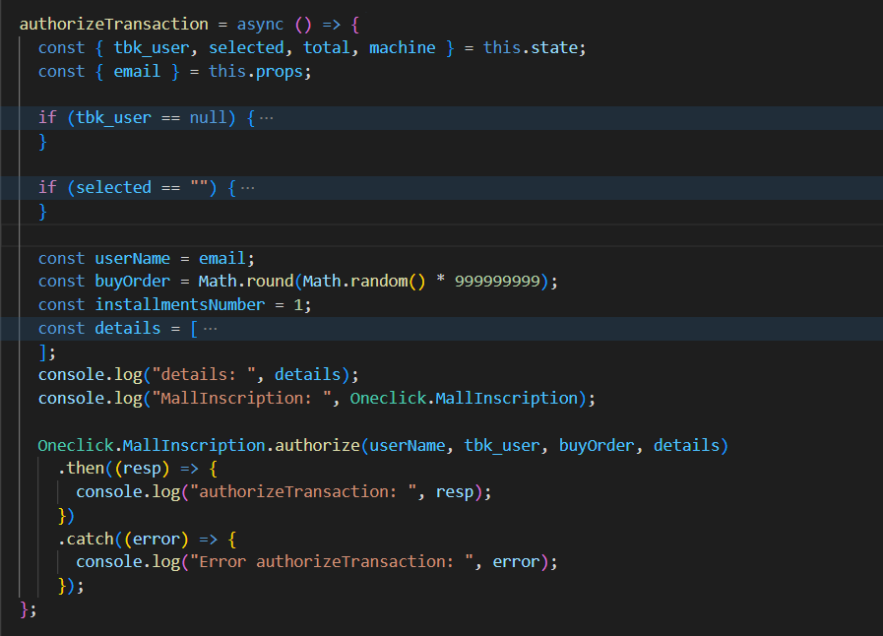
Task: Select the installmentsNumber identifier
Action: click(179, 303)
